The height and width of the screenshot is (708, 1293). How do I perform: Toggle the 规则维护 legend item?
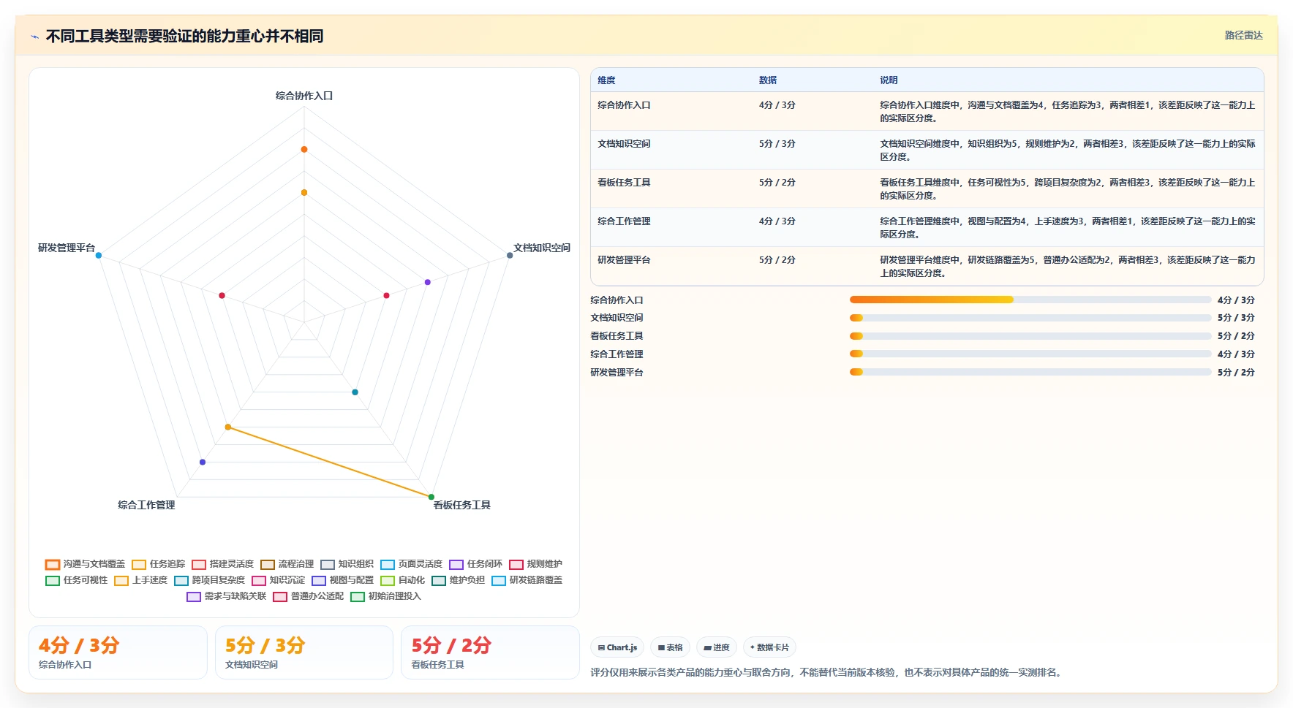tap(535, 564)
